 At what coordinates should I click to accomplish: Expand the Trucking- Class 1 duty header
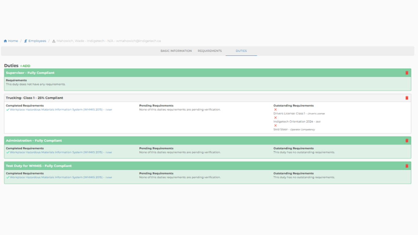[x=34, y=98]
